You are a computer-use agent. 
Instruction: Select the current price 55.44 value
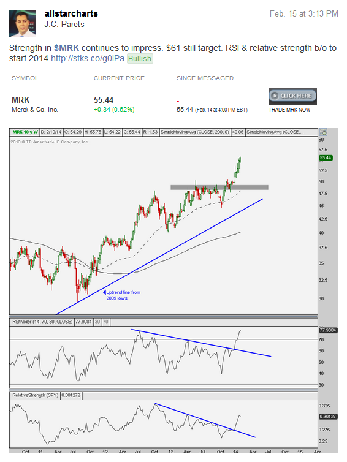click(x=104, y=100)
